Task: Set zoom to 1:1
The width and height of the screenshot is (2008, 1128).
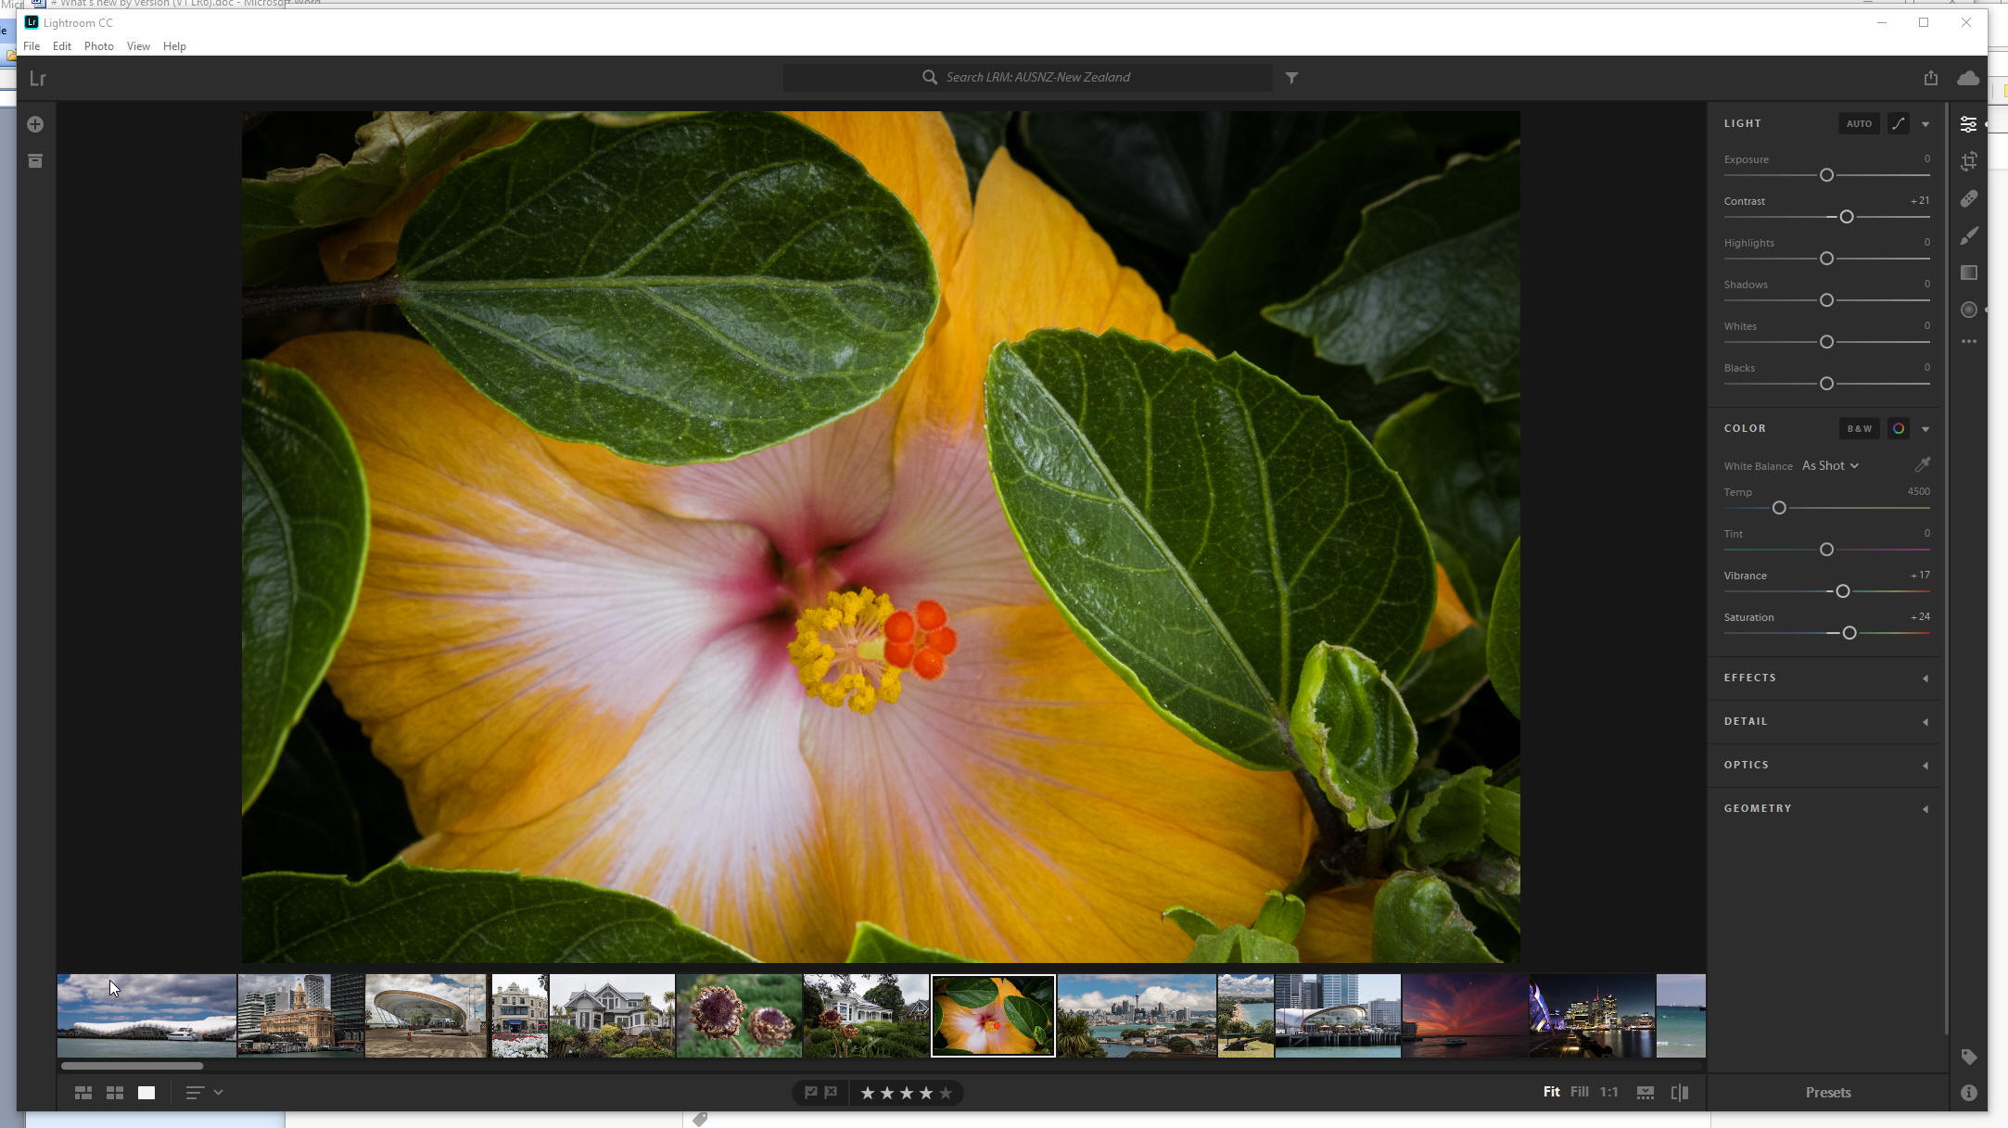Action: tap(1609, 1092)
